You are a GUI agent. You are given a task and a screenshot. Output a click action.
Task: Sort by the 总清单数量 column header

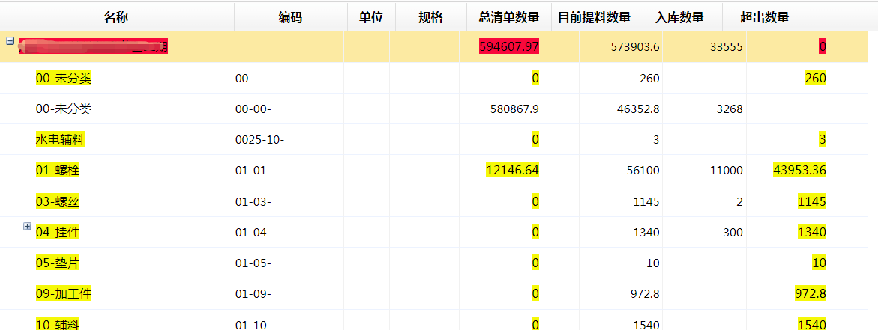508,17
